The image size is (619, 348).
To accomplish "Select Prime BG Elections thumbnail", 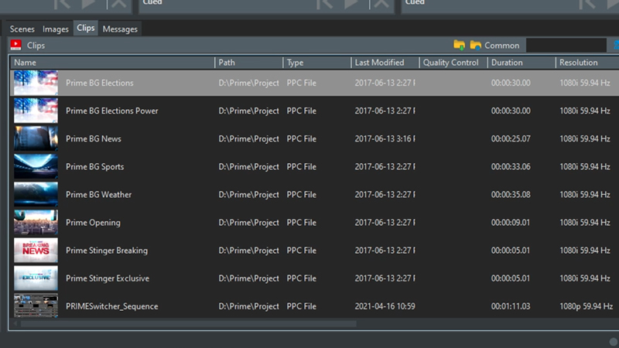I will pos(36,83).
